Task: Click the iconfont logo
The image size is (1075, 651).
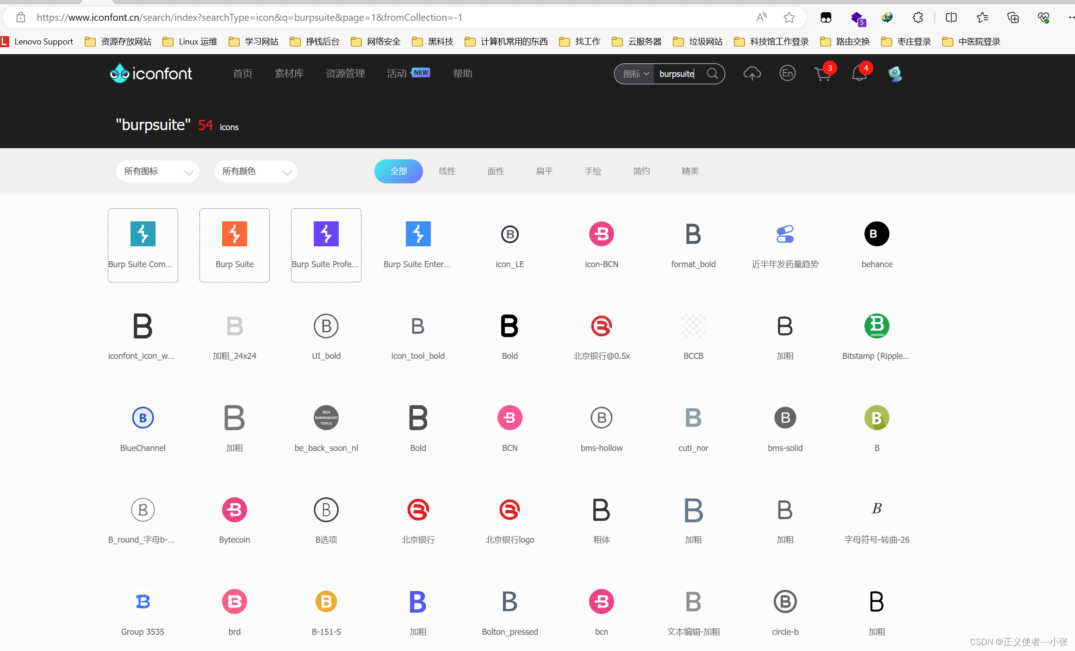Action: click(151, 73)
